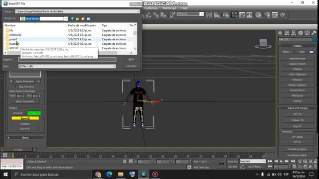Switch to the Display command panel tab
Image resolution: width=319 pixels, height=179 pixels.
pos(307,33)
